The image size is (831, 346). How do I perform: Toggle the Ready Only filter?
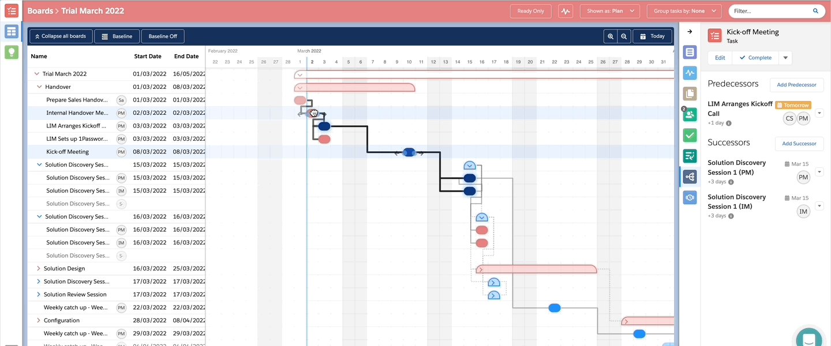click(530, 11)
